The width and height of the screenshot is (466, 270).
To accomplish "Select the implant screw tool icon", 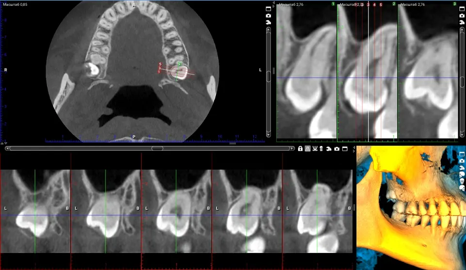I will pos(321,149).
